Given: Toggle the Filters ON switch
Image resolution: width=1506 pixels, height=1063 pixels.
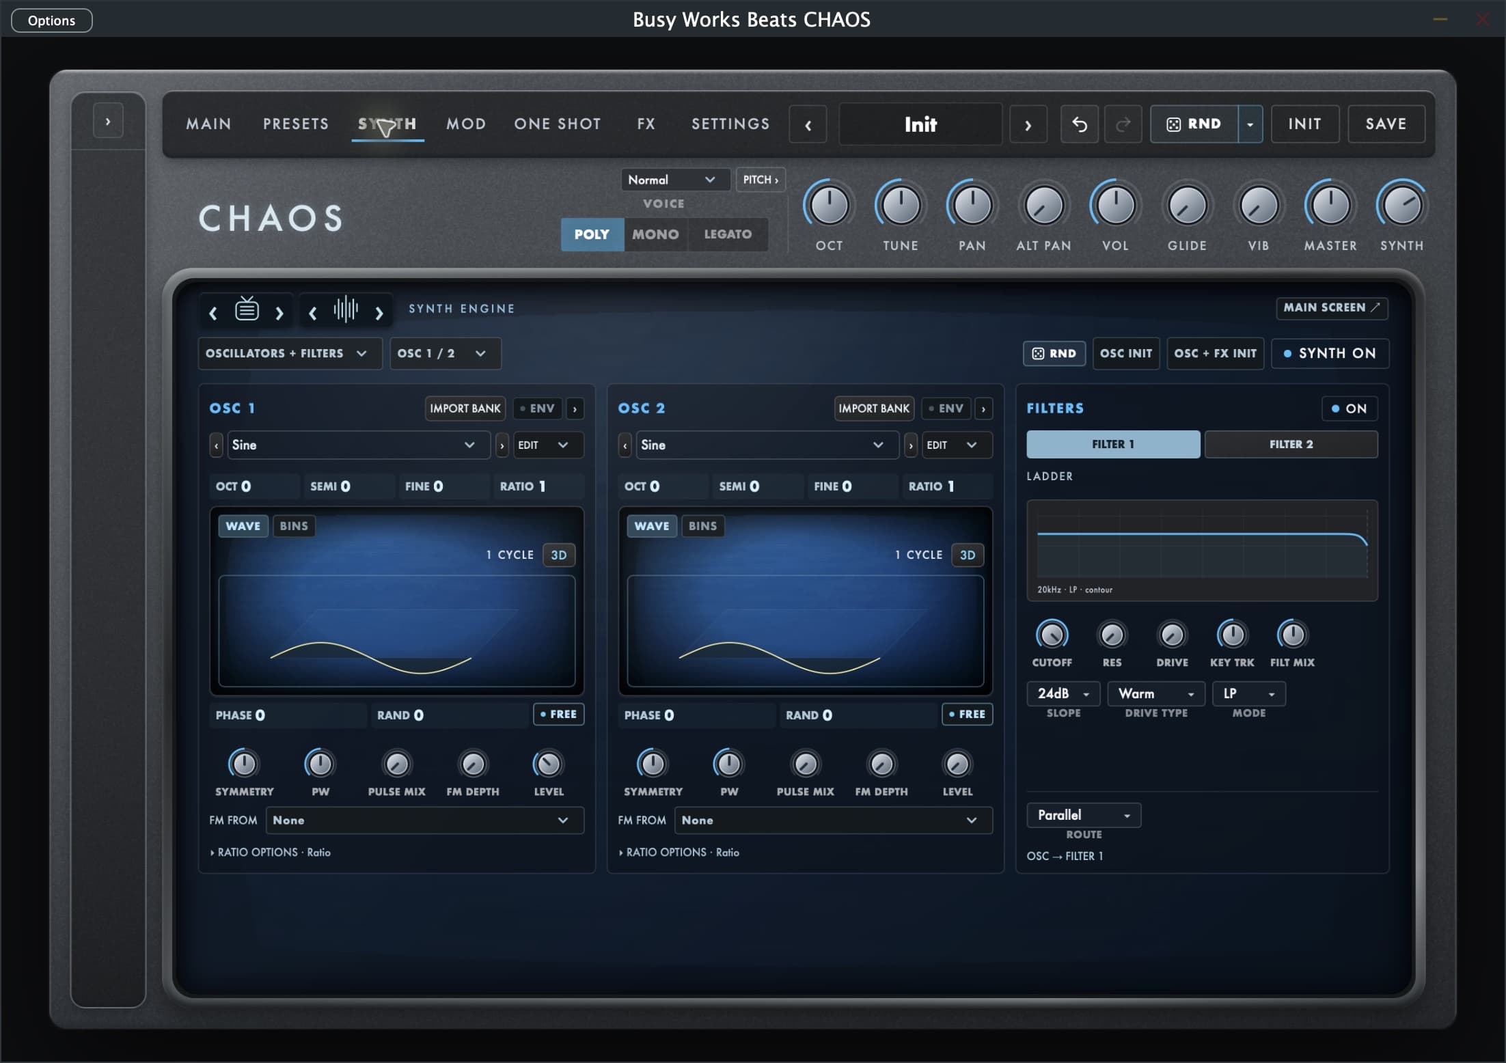Looking at the screenshot, I should point(1350,409).
